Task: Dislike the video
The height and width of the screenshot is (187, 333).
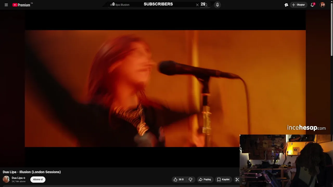Action: point(190,179)
